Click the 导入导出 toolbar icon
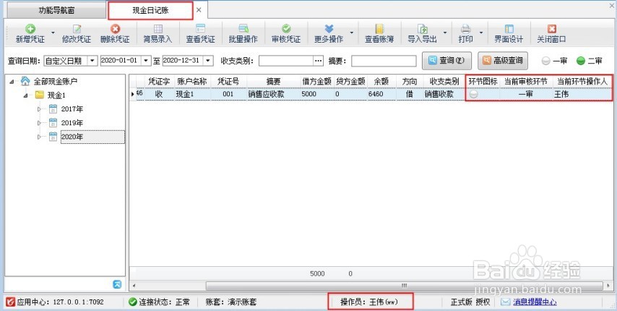 coord(422,29)
